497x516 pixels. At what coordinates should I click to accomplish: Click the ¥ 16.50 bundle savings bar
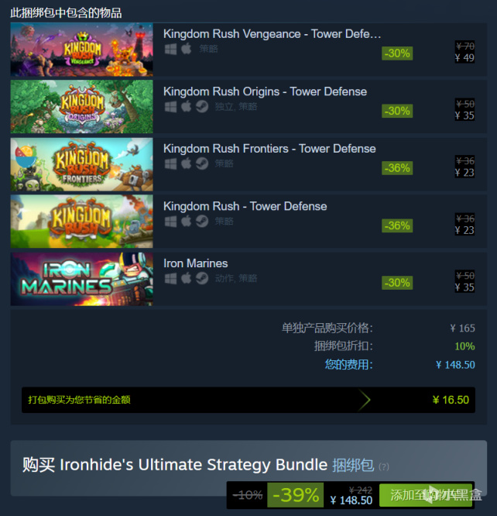pos(248,400)
